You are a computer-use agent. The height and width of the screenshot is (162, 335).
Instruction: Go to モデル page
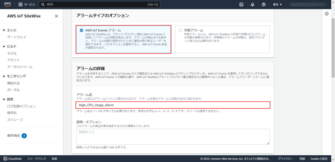click(x=12, y=53)
